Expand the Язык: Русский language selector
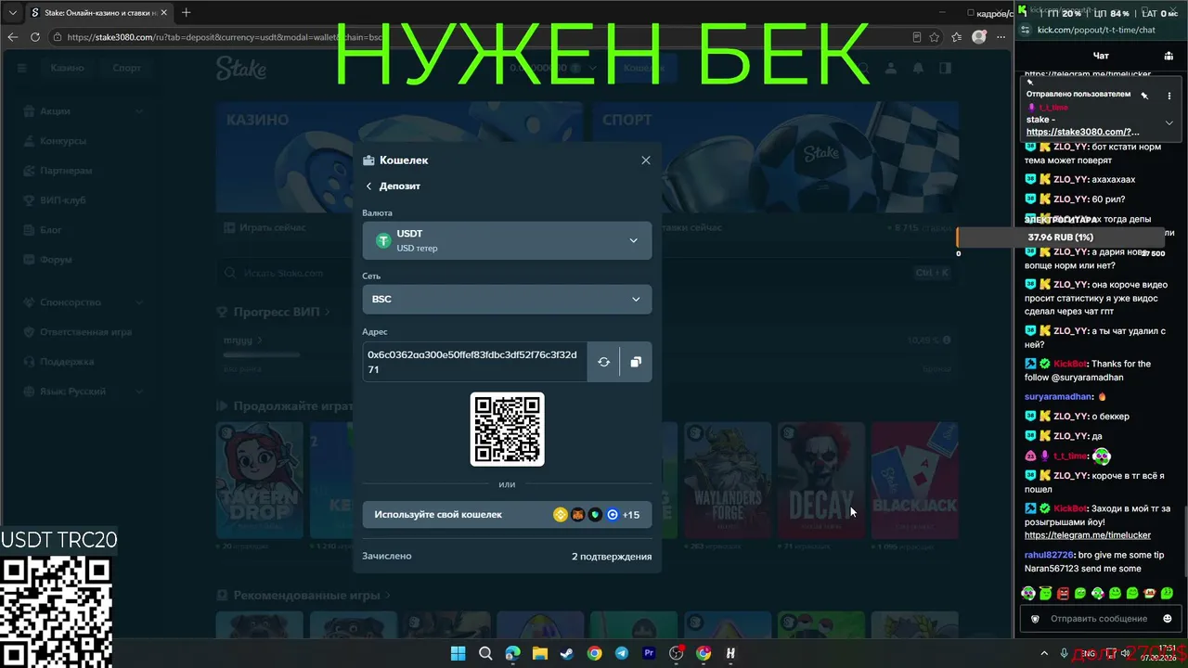This screenshot has width=1188, height=668. (x=83, y=392)
